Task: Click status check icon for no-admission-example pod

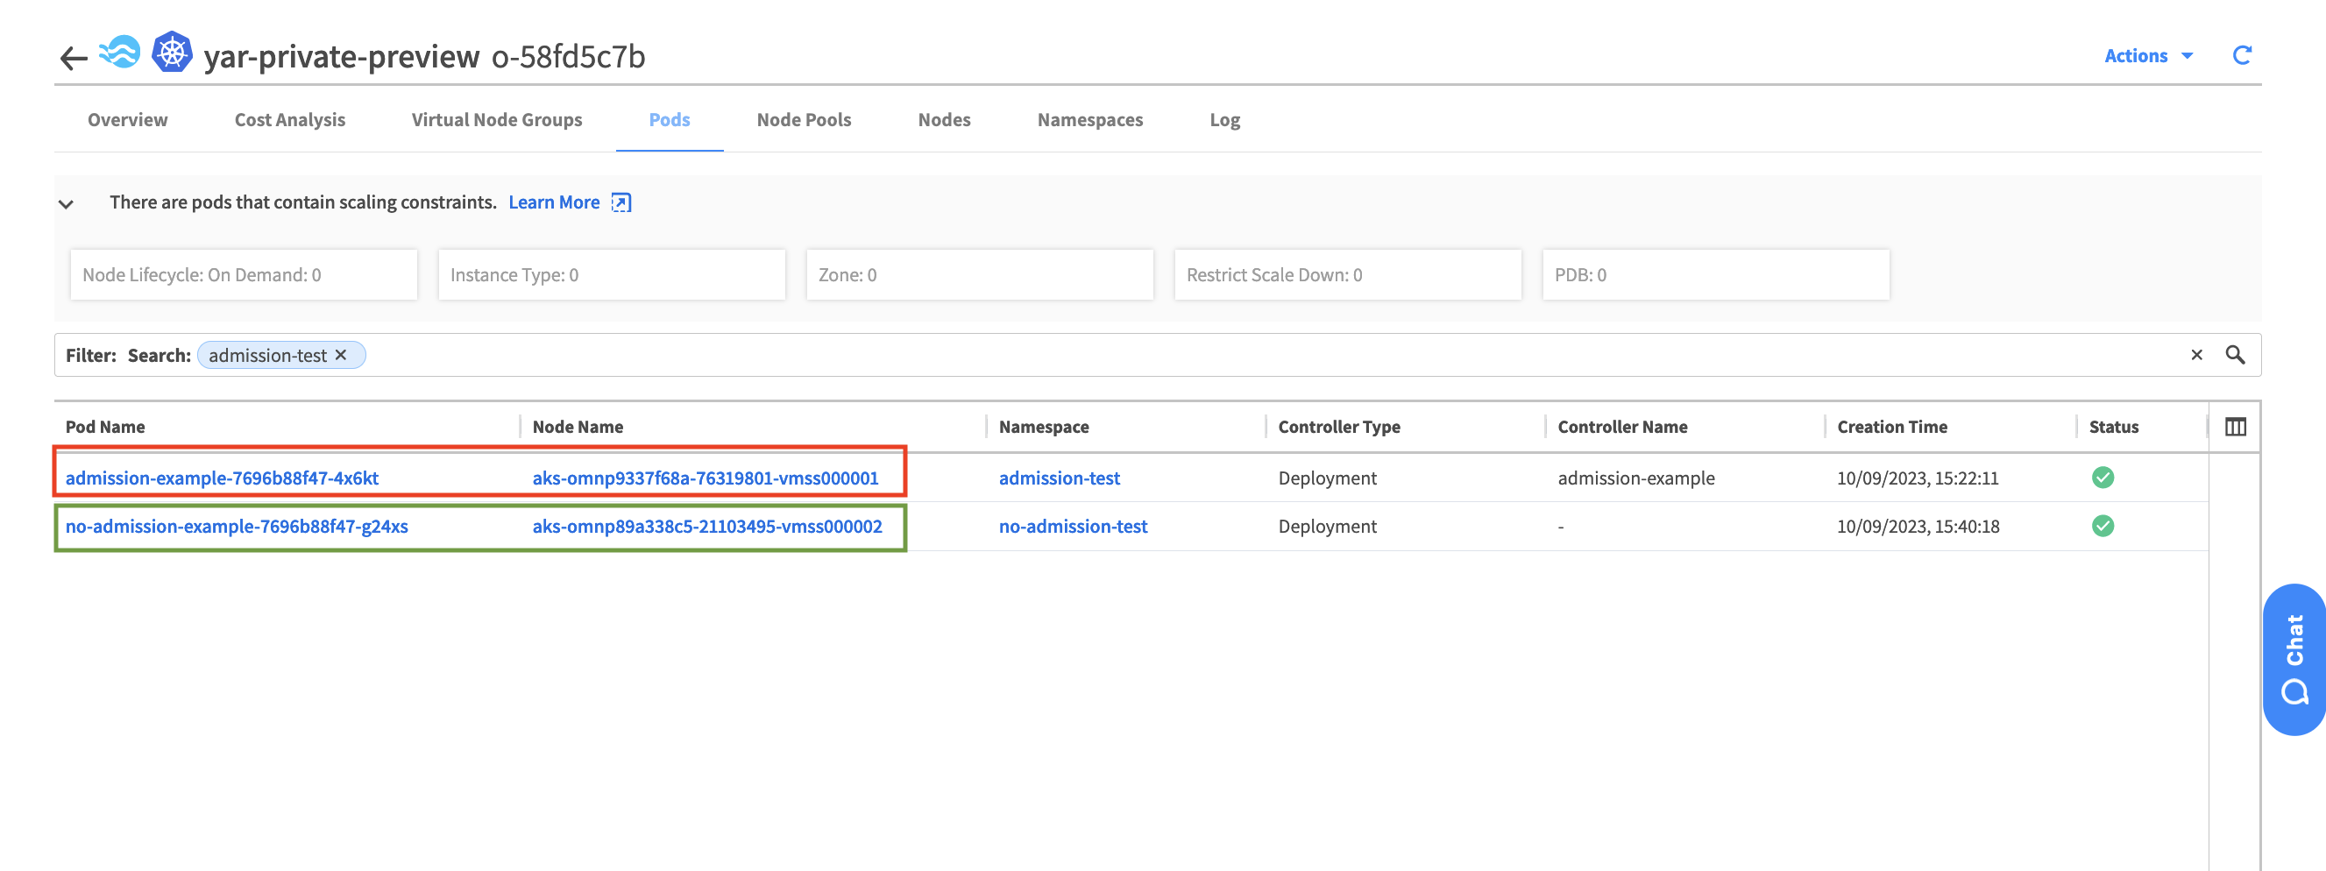Action: tap(2102, 525)
